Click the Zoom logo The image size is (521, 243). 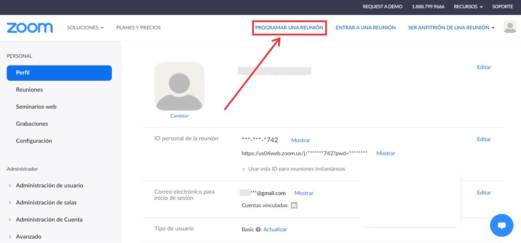point(30,28)
